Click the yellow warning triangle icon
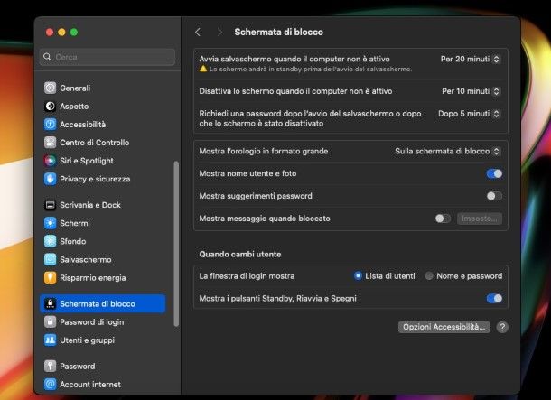The height and width of the screenshot is (400, 551). [x=203, y=69]
